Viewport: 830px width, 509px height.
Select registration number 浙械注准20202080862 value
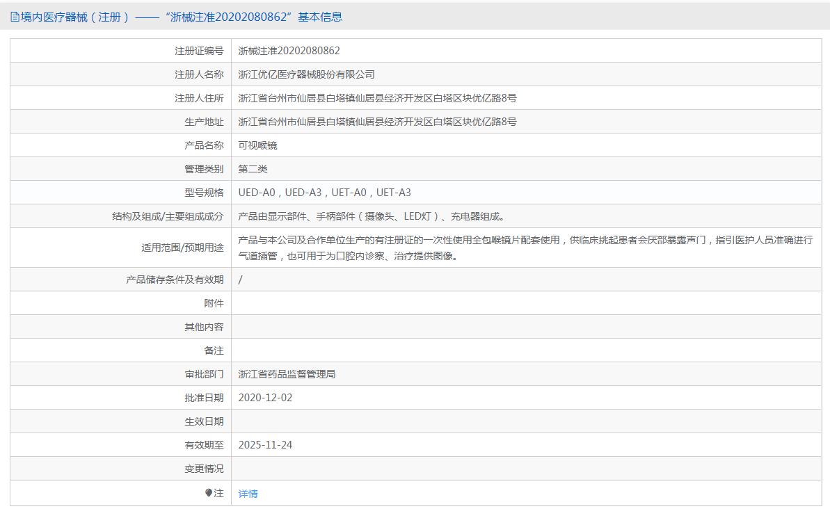point(289,51)
